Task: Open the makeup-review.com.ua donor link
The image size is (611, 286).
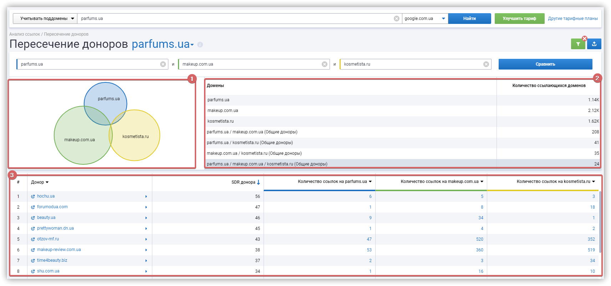Action: [59, 250]
